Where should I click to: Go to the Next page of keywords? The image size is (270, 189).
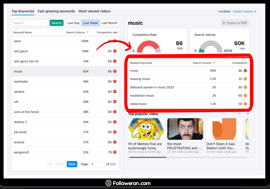coord(72,164)
